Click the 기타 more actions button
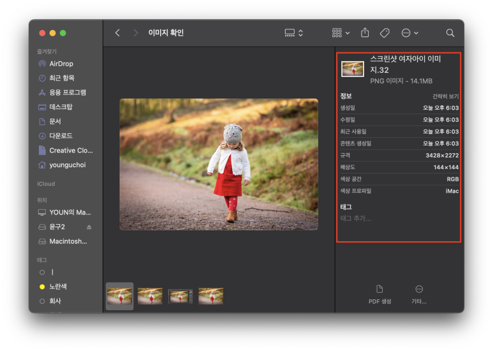Screen dimensions: 493x351 419,294
